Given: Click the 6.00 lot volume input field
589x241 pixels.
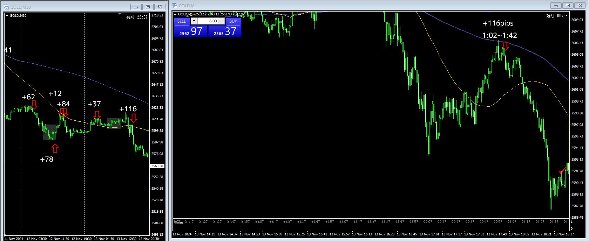Looking at the screenshot, I should pyautogui.click(x=208, y=21).
